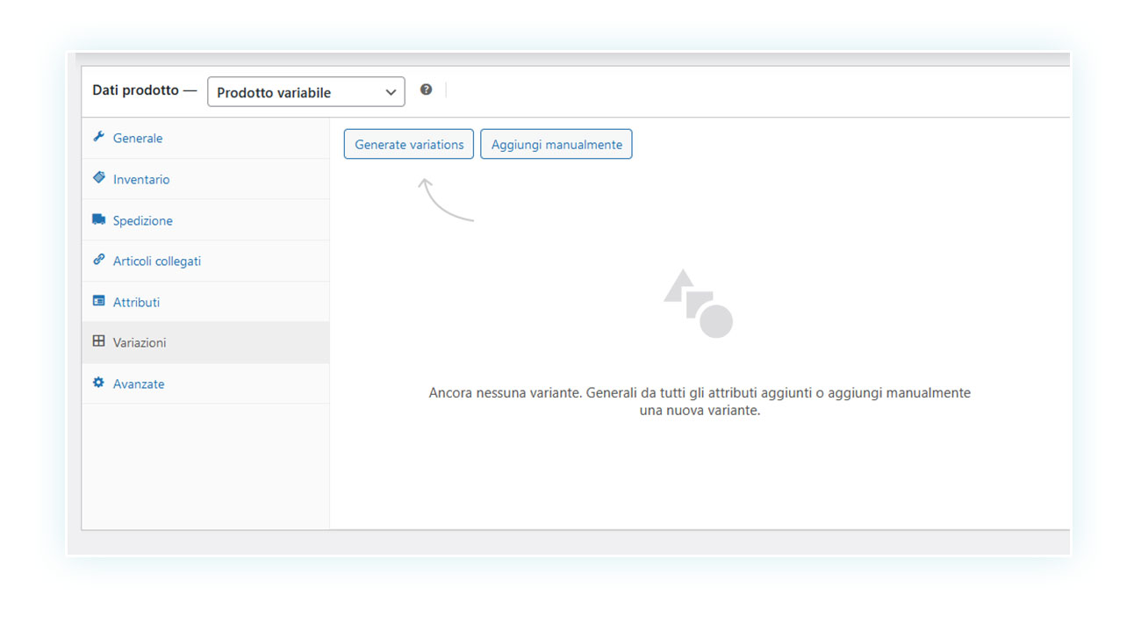
Task: Click the link icon beside Articoli collegati
Action: tap(98, 260)
